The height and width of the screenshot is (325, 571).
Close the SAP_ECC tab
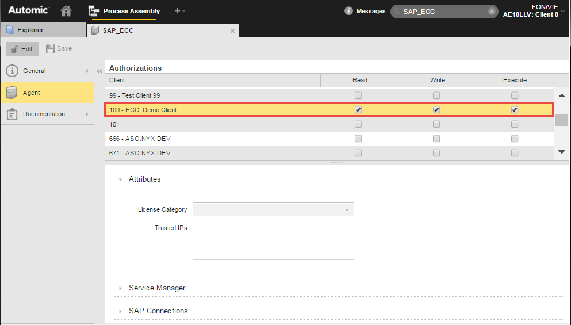232,31
